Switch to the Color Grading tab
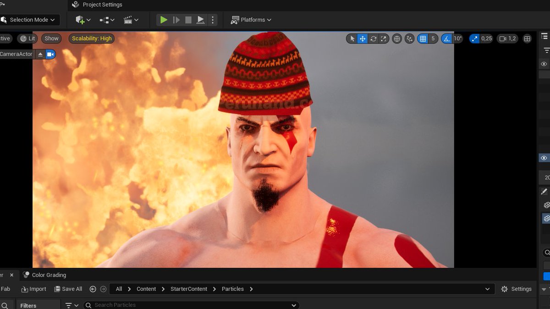The height and width of the screenshot is (309, 550). (44, 275)
